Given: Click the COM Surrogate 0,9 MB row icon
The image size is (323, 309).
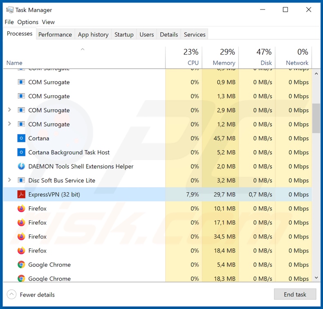Looking at the screenshot, I should [21, 82].
